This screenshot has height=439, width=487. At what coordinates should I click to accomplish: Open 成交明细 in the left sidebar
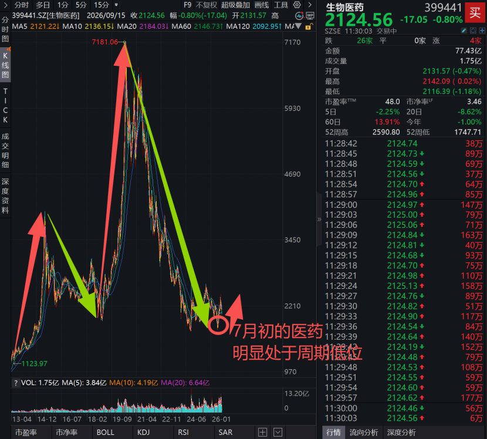pyautogui.click(x=5, y=151)
